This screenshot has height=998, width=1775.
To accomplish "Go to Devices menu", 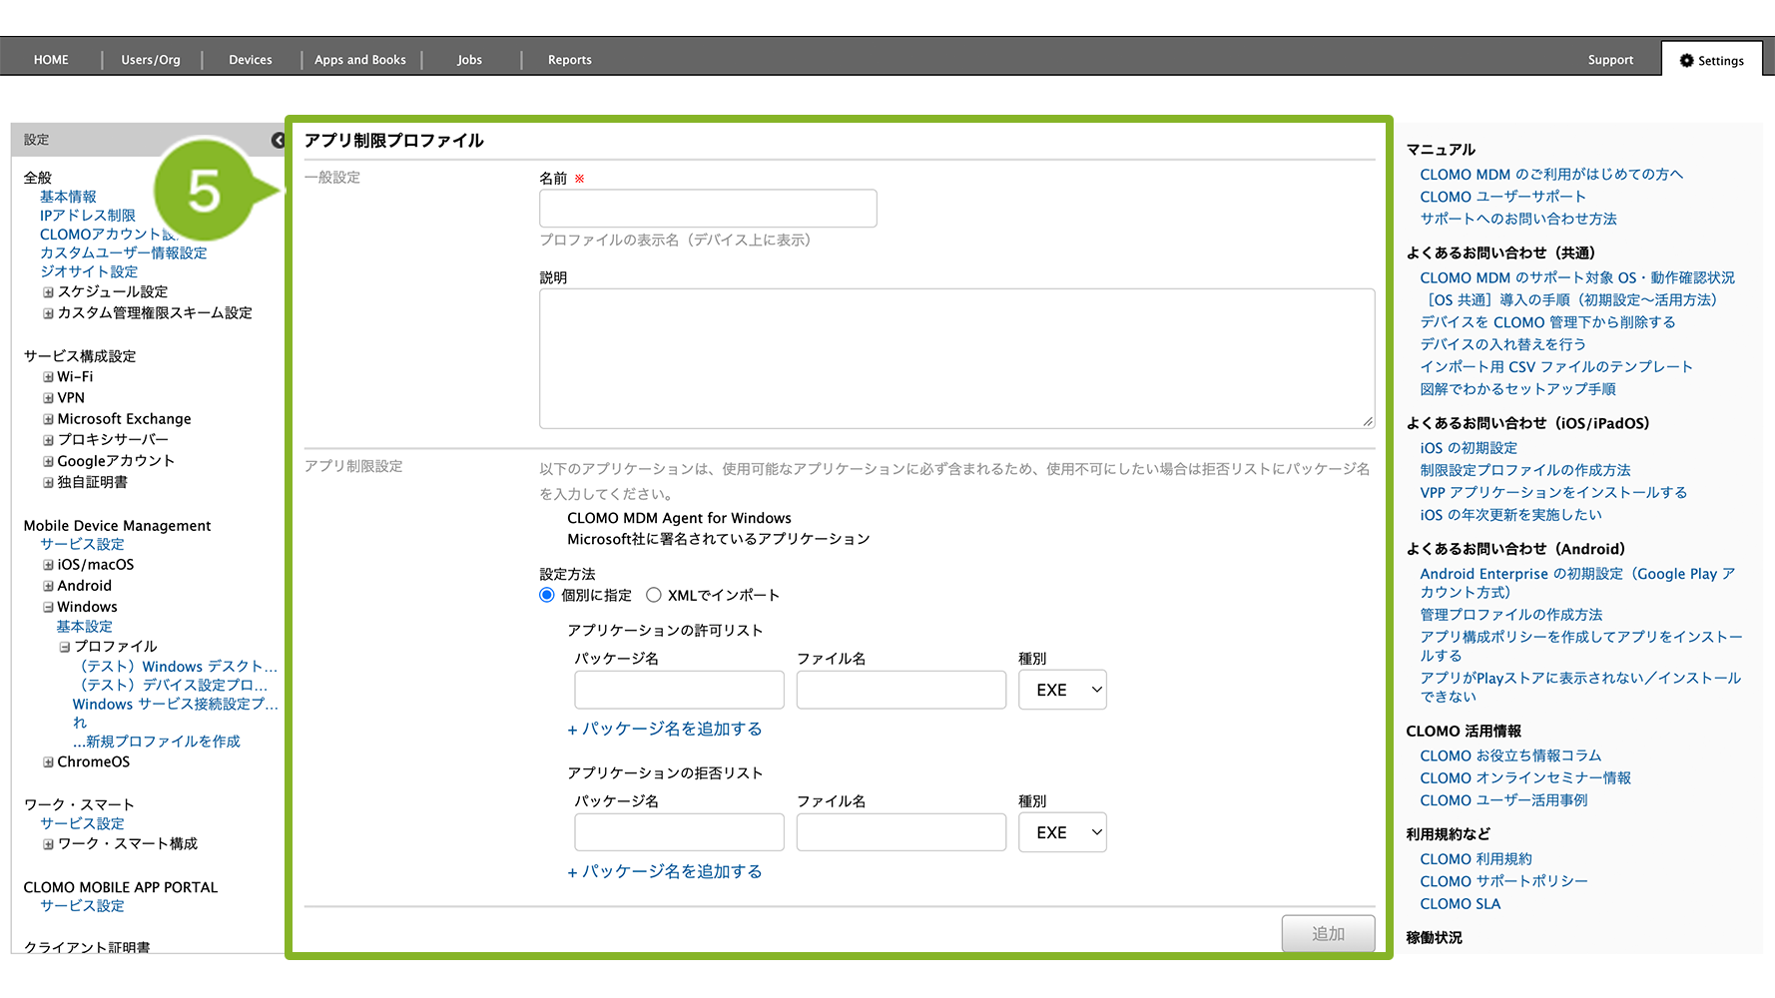I will click(251, 60).
